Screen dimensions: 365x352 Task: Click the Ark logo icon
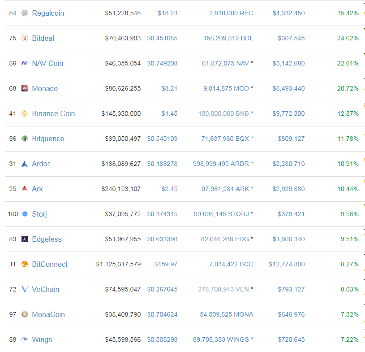[x=25, y=189]
